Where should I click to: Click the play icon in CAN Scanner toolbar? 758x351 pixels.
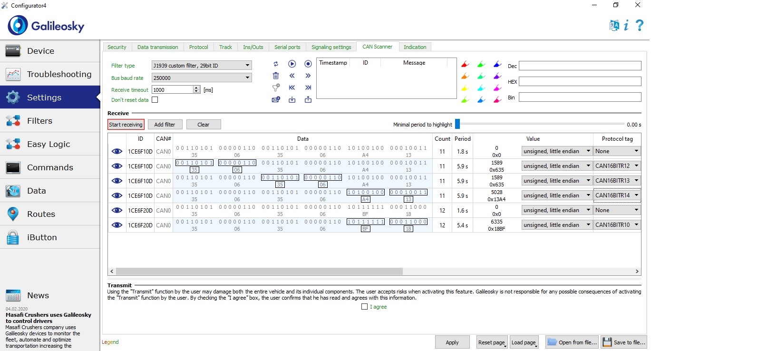pos(292,64)
